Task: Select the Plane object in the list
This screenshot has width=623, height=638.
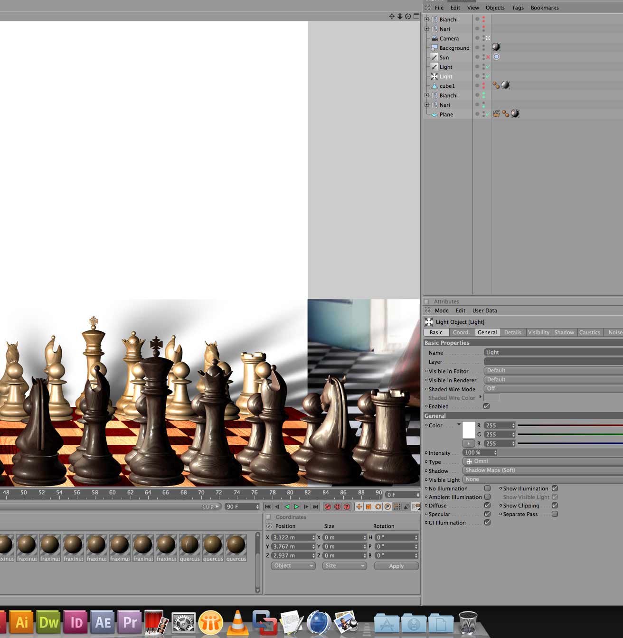Action: click(446, 114)
